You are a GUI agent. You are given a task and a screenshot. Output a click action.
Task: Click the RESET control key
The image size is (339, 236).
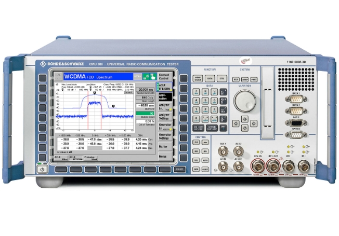[205, 169]
